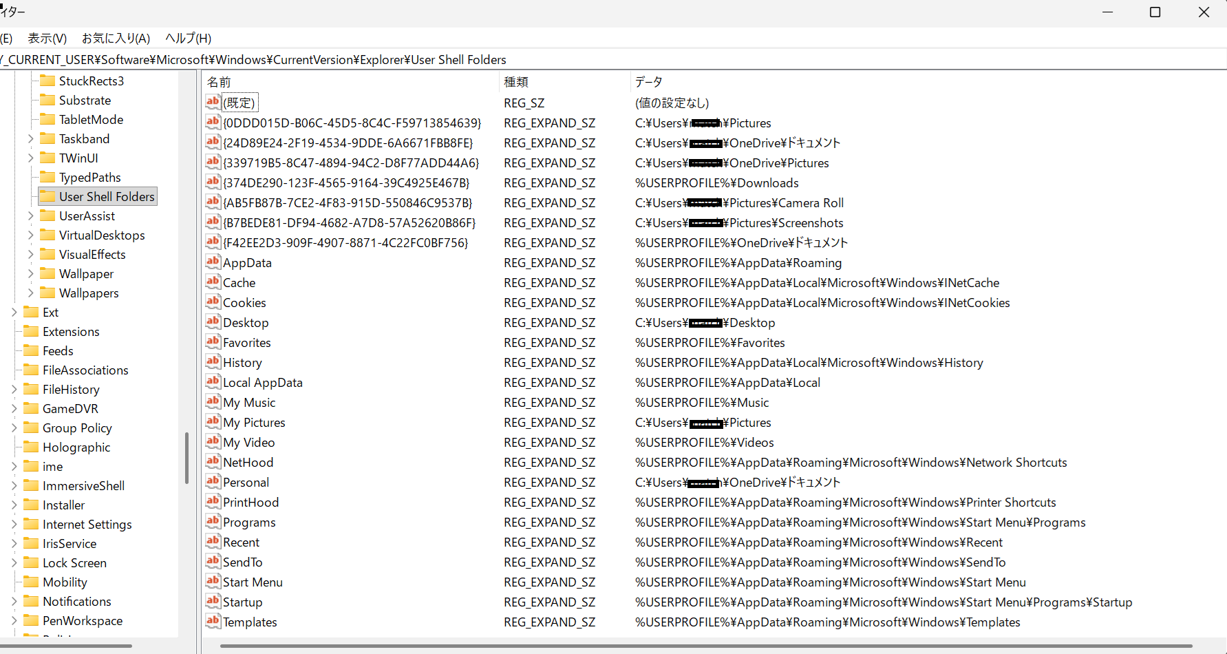
Task: Open the お気に入り(A) menu
Action: 116,39
